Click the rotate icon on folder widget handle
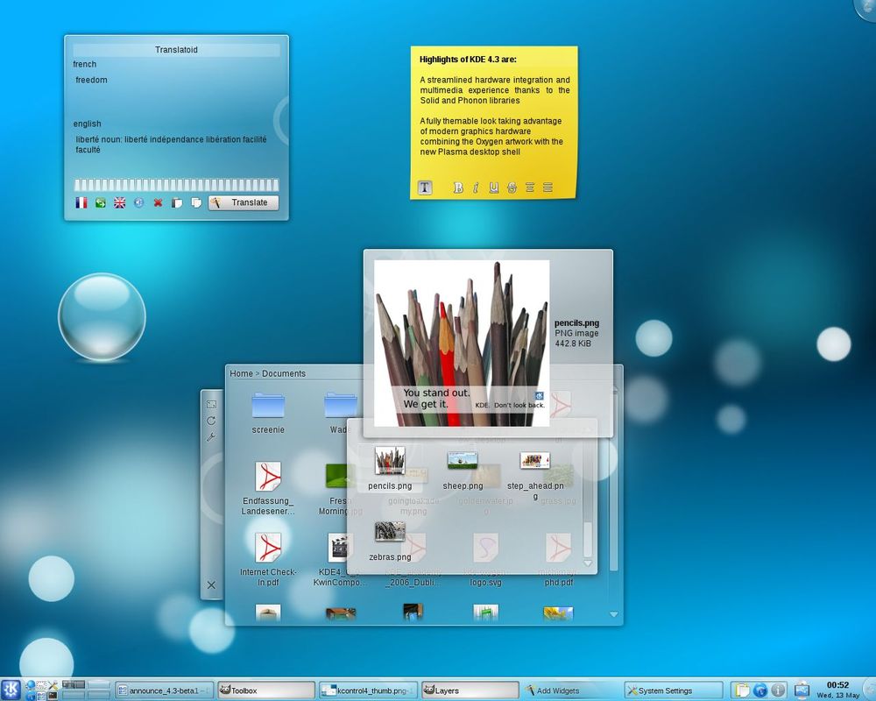The width and height of the screenshot is (876, 701). [211, 421]
